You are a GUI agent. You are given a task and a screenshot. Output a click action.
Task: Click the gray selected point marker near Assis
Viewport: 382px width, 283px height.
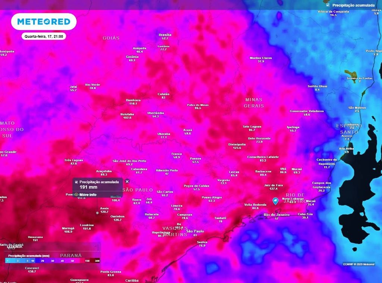pyautogui.click(x=97, y=213)
